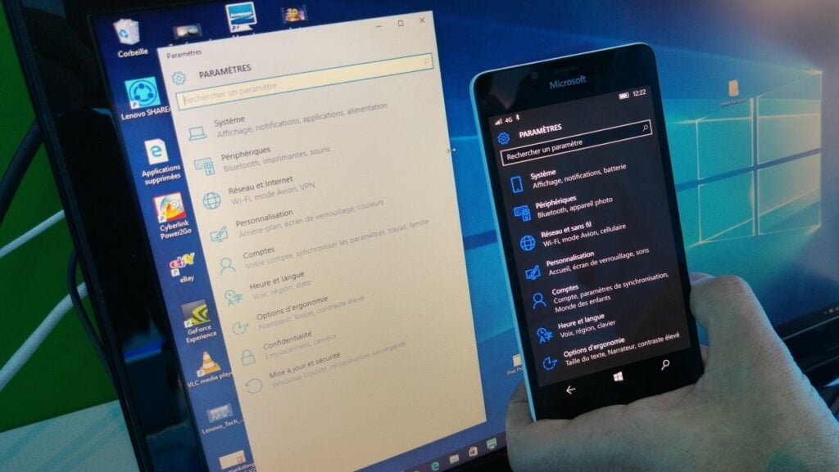Screen dimensions: 839x472
Task: Open the Corbeille recycle bin desktop icon
Action: [x=129, y=38]
